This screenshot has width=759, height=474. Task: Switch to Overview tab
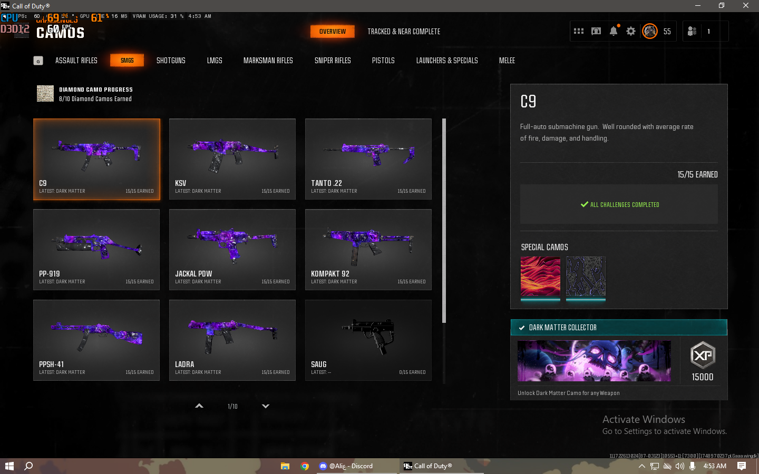point(332,32)
